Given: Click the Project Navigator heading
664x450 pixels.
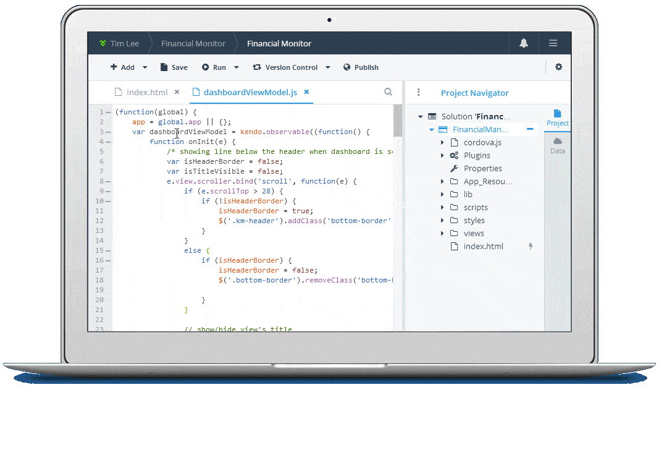Looking at the screenshot, I should [475, 93].
